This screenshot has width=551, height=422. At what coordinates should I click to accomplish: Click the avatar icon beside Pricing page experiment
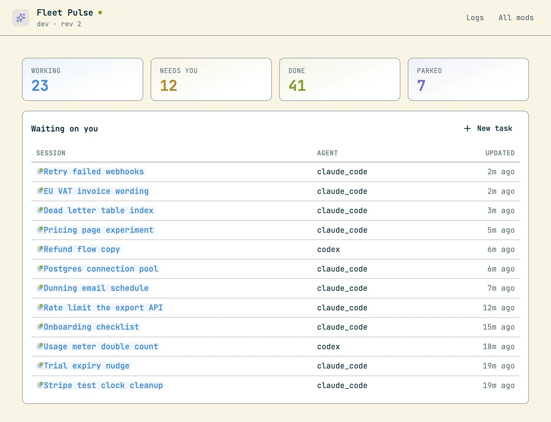(40, 230)
